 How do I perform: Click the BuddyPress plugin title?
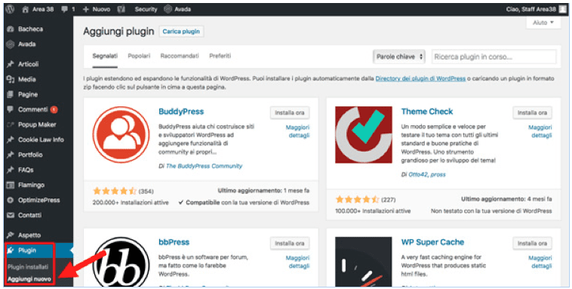pyautogui.click(x=181, y=112)
